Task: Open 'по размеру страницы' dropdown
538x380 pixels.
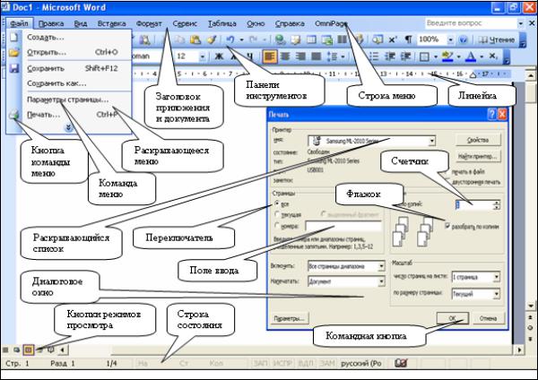Action: point(496,294)
